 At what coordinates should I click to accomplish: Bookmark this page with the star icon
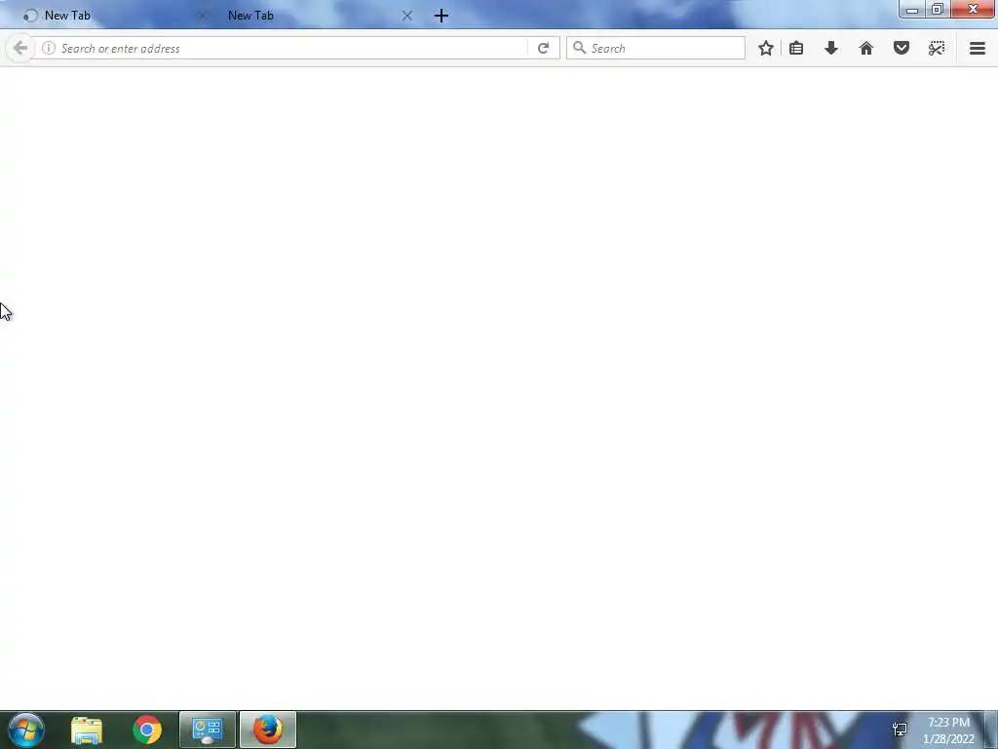[766, 49]
